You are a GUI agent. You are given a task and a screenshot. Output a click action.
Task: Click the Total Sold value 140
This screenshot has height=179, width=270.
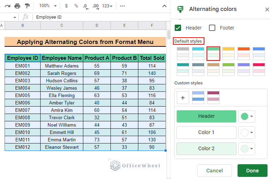tap(152, 73)
